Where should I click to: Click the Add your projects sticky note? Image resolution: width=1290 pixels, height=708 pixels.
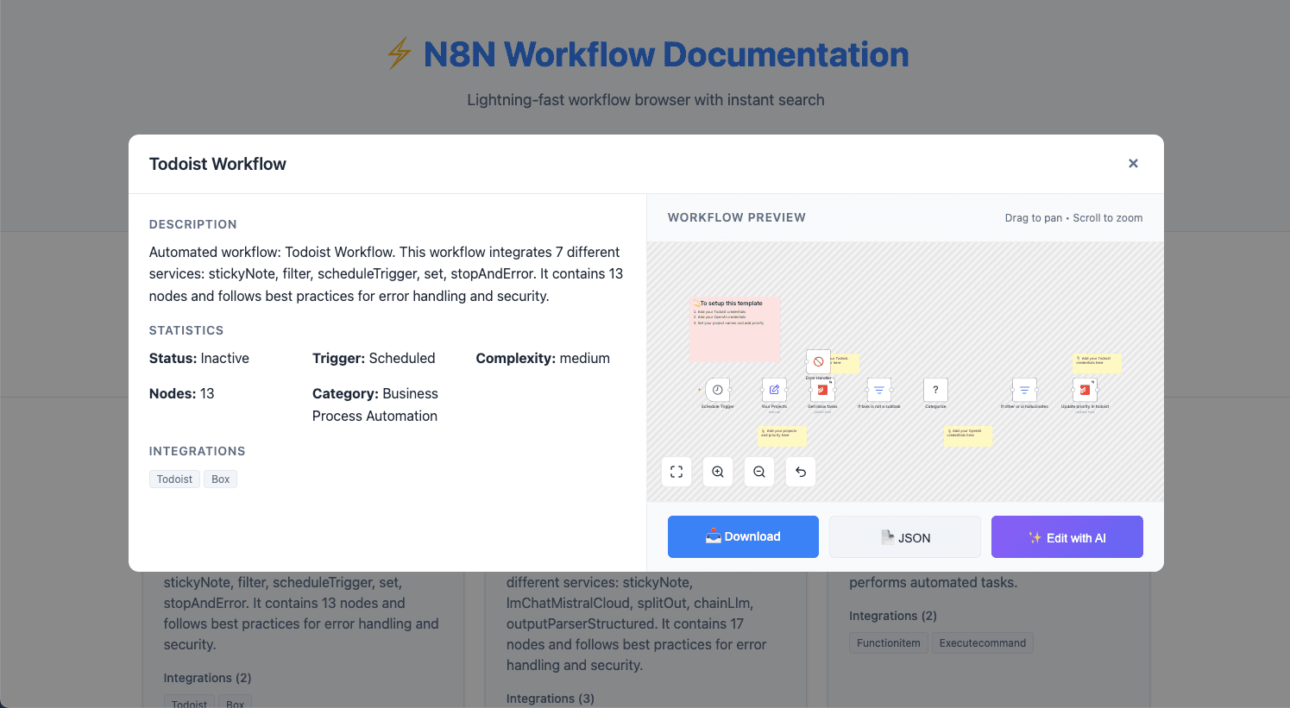tap(782, 435)
